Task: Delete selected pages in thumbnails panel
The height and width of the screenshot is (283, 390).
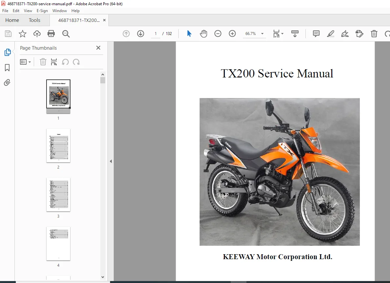Action: (x=43, y=62)
